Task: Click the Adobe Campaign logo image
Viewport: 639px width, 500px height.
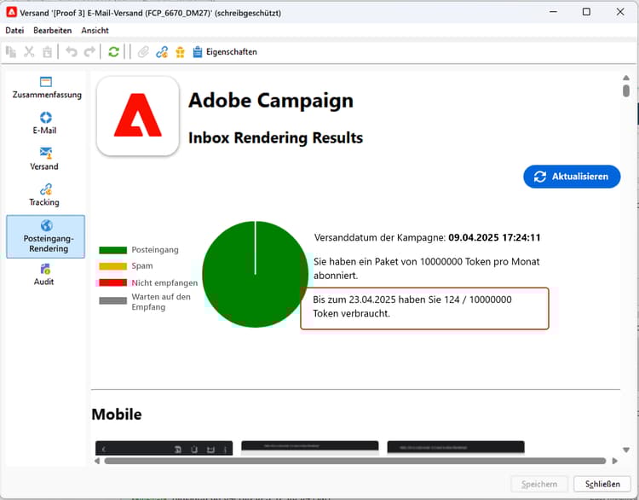Action: (138, 116)
